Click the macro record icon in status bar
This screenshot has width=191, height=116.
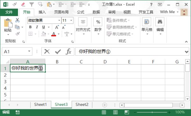18,113
